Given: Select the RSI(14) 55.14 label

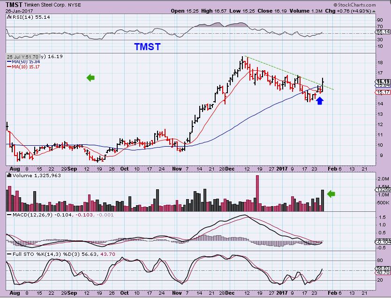Looking at the screenshot, I should coord(31,17).
